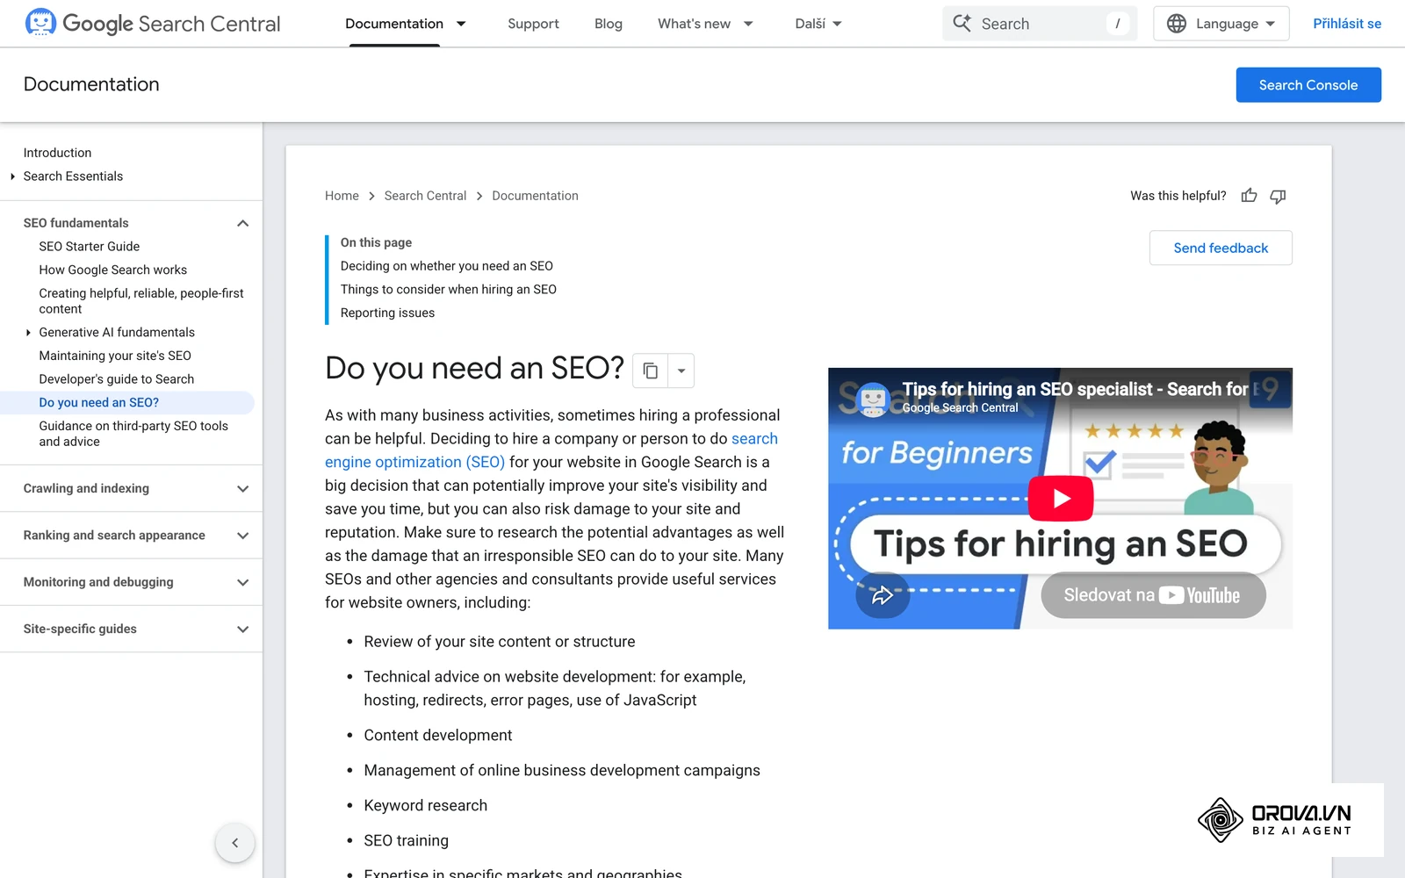Collapse the sidebar with the chevron button
Image resolution: width=1405 pixels, height=878 pixels.
tap(234, 843)
